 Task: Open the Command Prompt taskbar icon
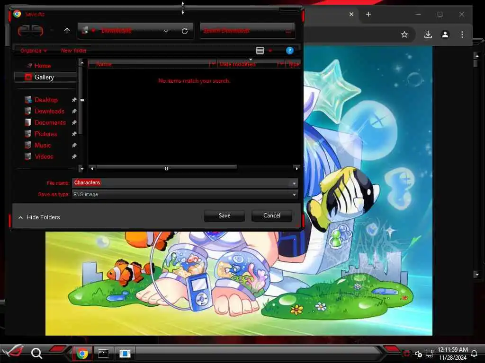coord(103,353)
